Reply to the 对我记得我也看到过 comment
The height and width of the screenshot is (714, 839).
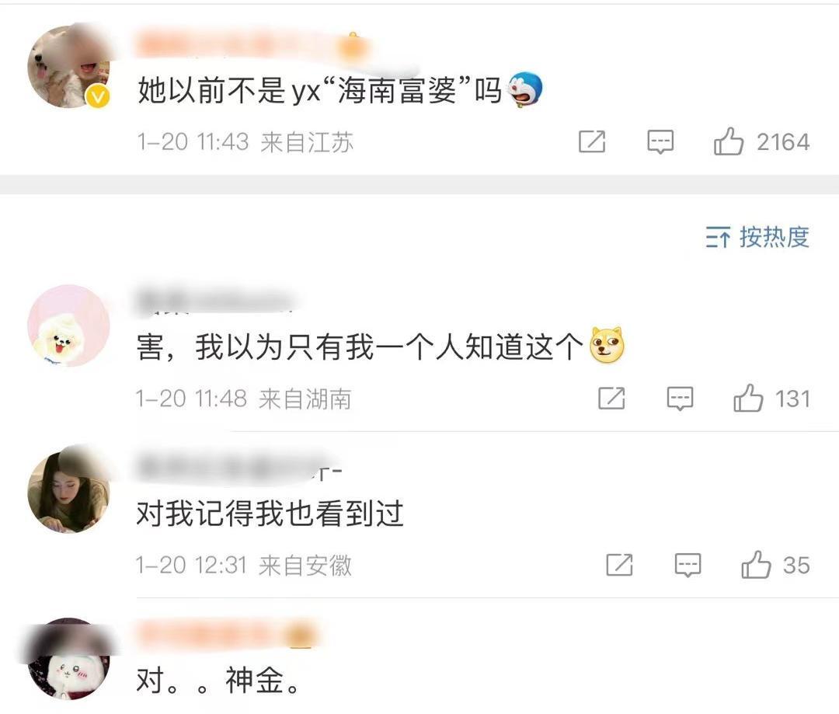click(x=688, y=565)
